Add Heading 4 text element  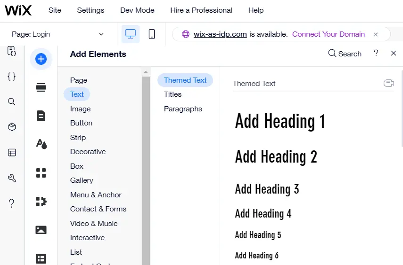click(263, 213)
